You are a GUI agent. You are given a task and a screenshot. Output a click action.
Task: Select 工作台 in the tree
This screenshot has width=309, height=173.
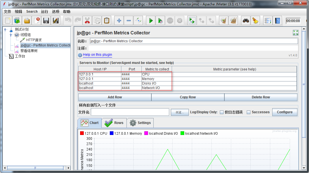point(20,56)
